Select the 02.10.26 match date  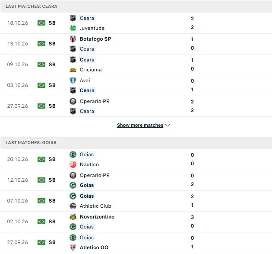(18, 222)
